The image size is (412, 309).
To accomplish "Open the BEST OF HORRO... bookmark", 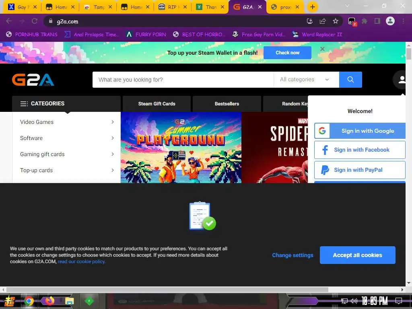I will pyautogui.click(x=199, y=35).
